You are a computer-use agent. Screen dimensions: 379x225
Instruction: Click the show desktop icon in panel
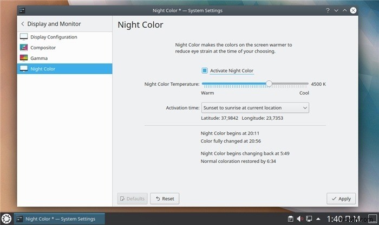[x=373, y=218]
